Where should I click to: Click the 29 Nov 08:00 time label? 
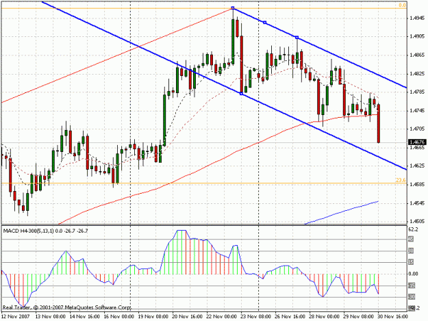[x=359, y=316]
